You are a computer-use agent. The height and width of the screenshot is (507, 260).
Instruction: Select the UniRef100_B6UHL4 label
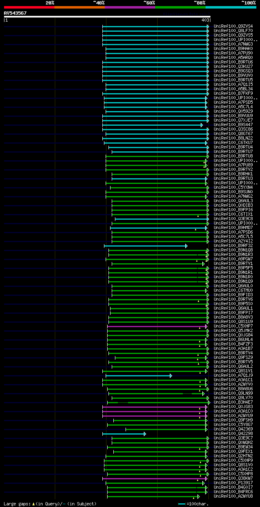tap(233, 339)
